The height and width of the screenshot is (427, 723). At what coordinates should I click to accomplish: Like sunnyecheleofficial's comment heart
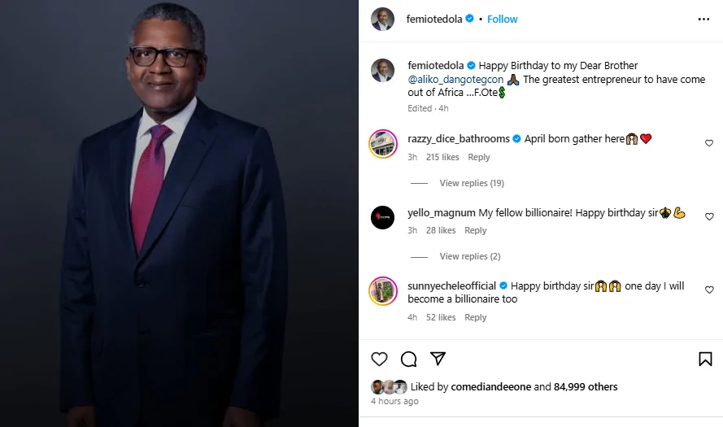709,290
